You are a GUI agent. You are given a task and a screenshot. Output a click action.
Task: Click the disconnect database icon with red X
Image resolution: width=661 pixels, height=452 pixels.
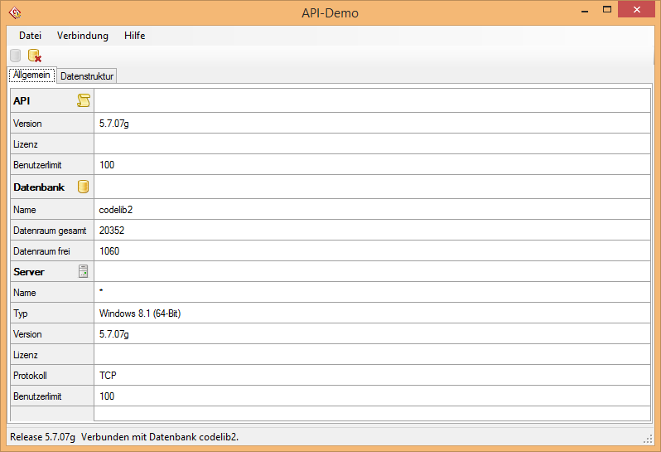point(34,56)
